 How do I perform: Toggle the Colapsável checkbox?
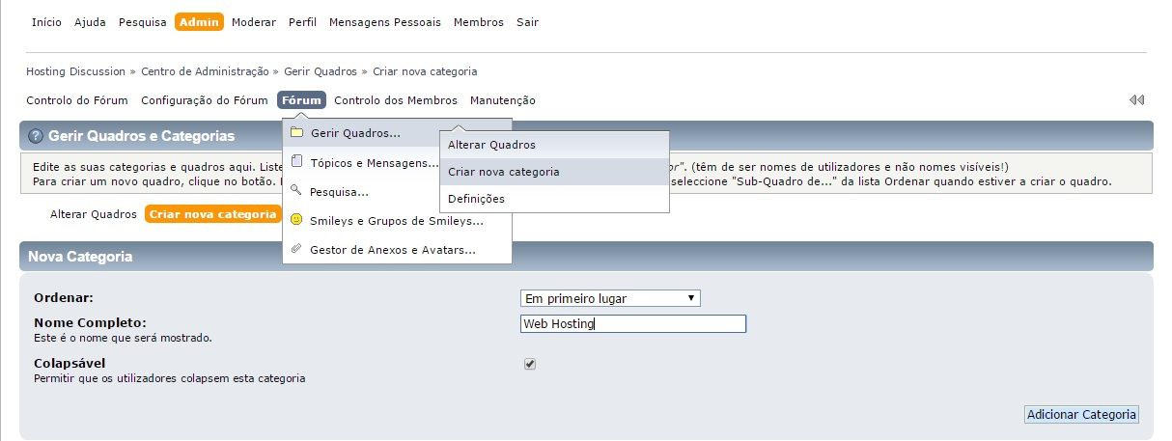tap(529, 364)
